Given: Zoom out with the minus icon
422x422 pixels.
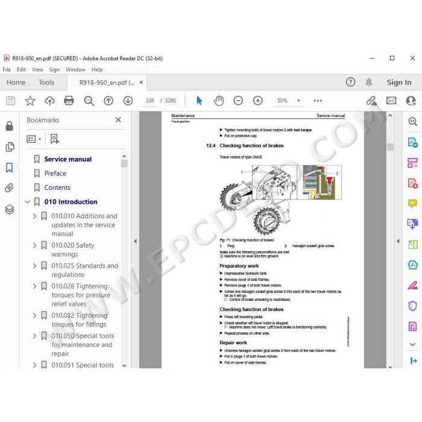Looking at the screenshot, I should coord(238,101).
